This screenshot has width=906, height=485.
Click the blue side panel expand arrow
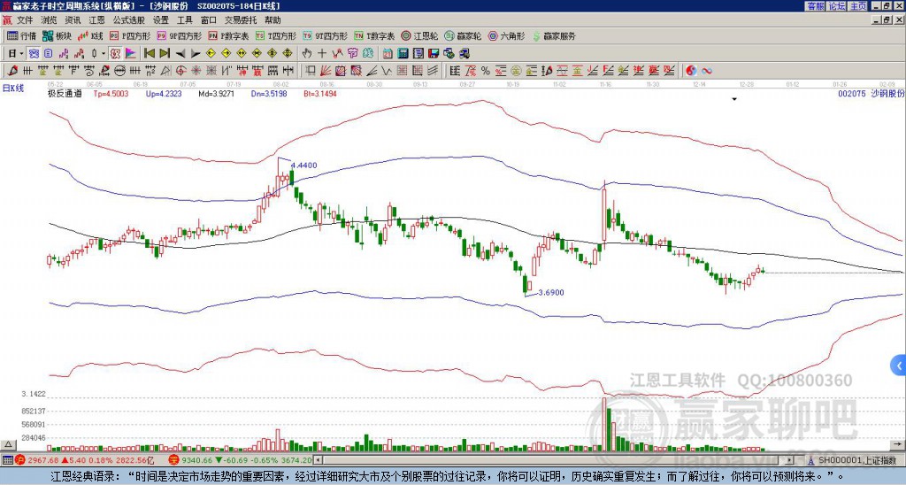(899, 366)
